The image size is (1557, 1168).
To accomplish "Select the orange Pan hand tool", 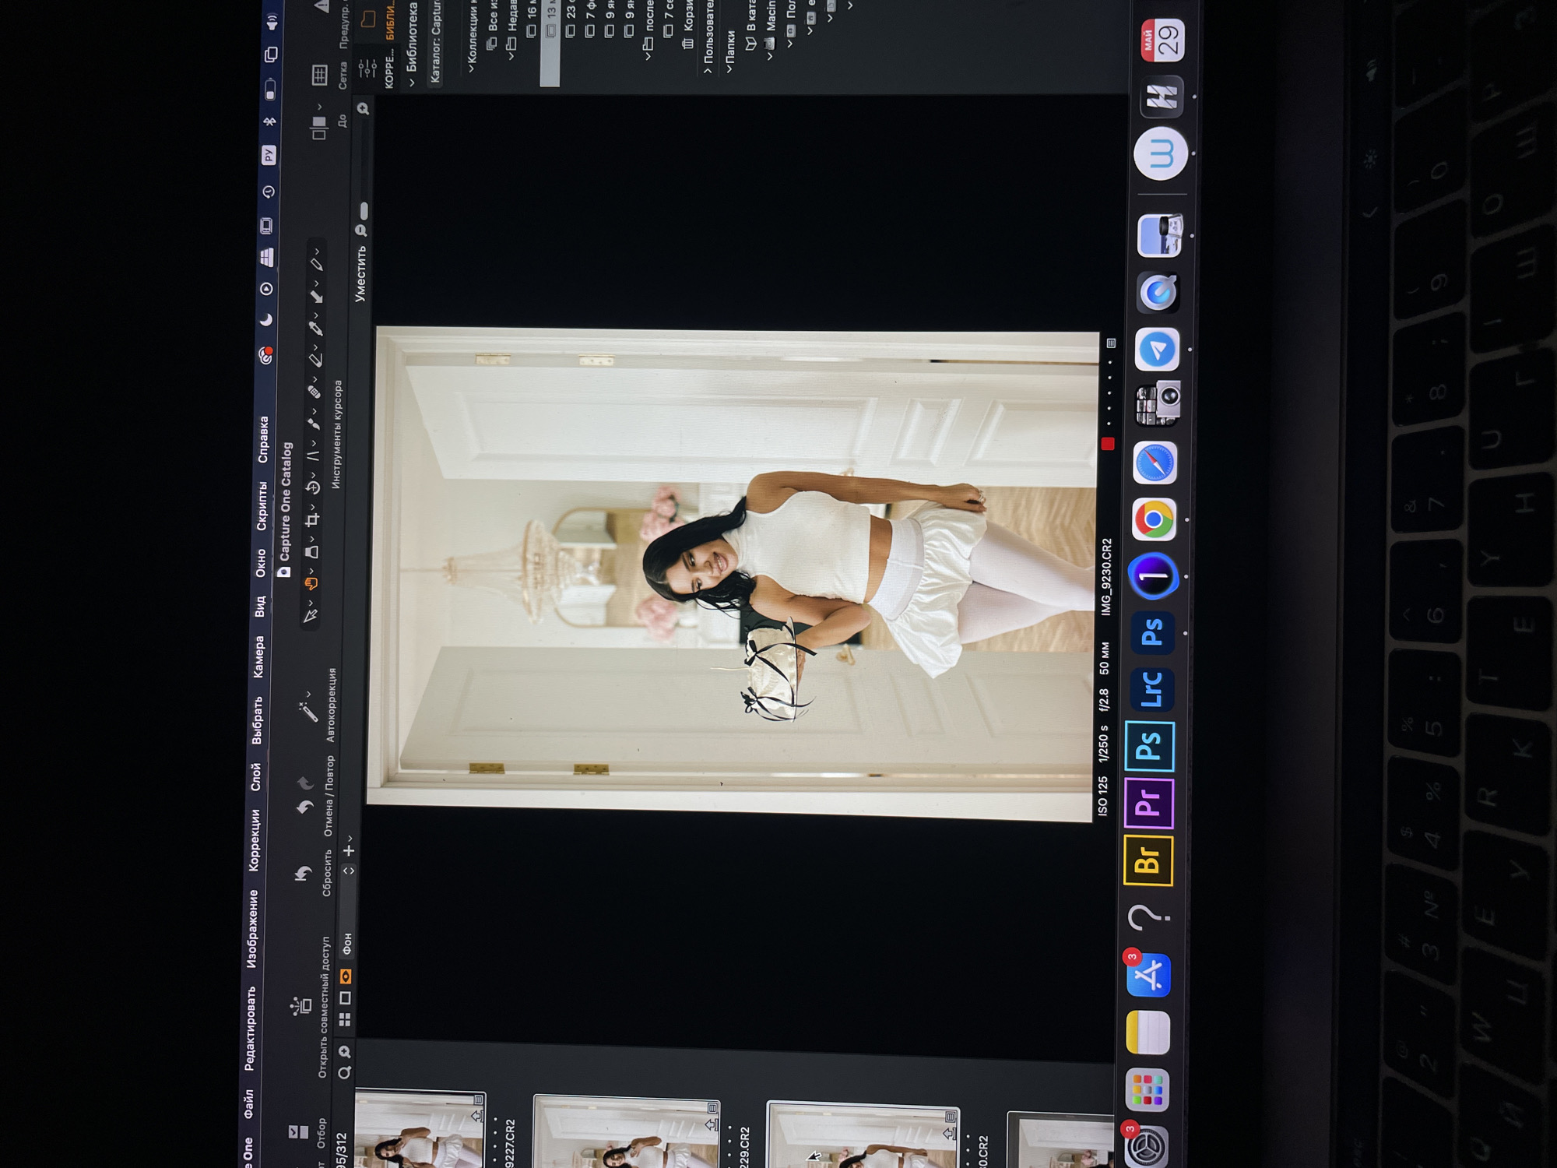I will 311,584.
